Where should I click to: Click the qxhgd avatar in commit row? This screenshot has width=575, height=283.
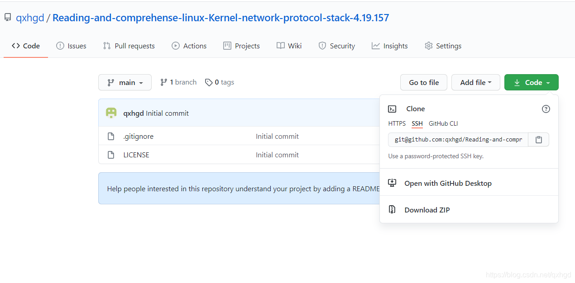[111, 113]
